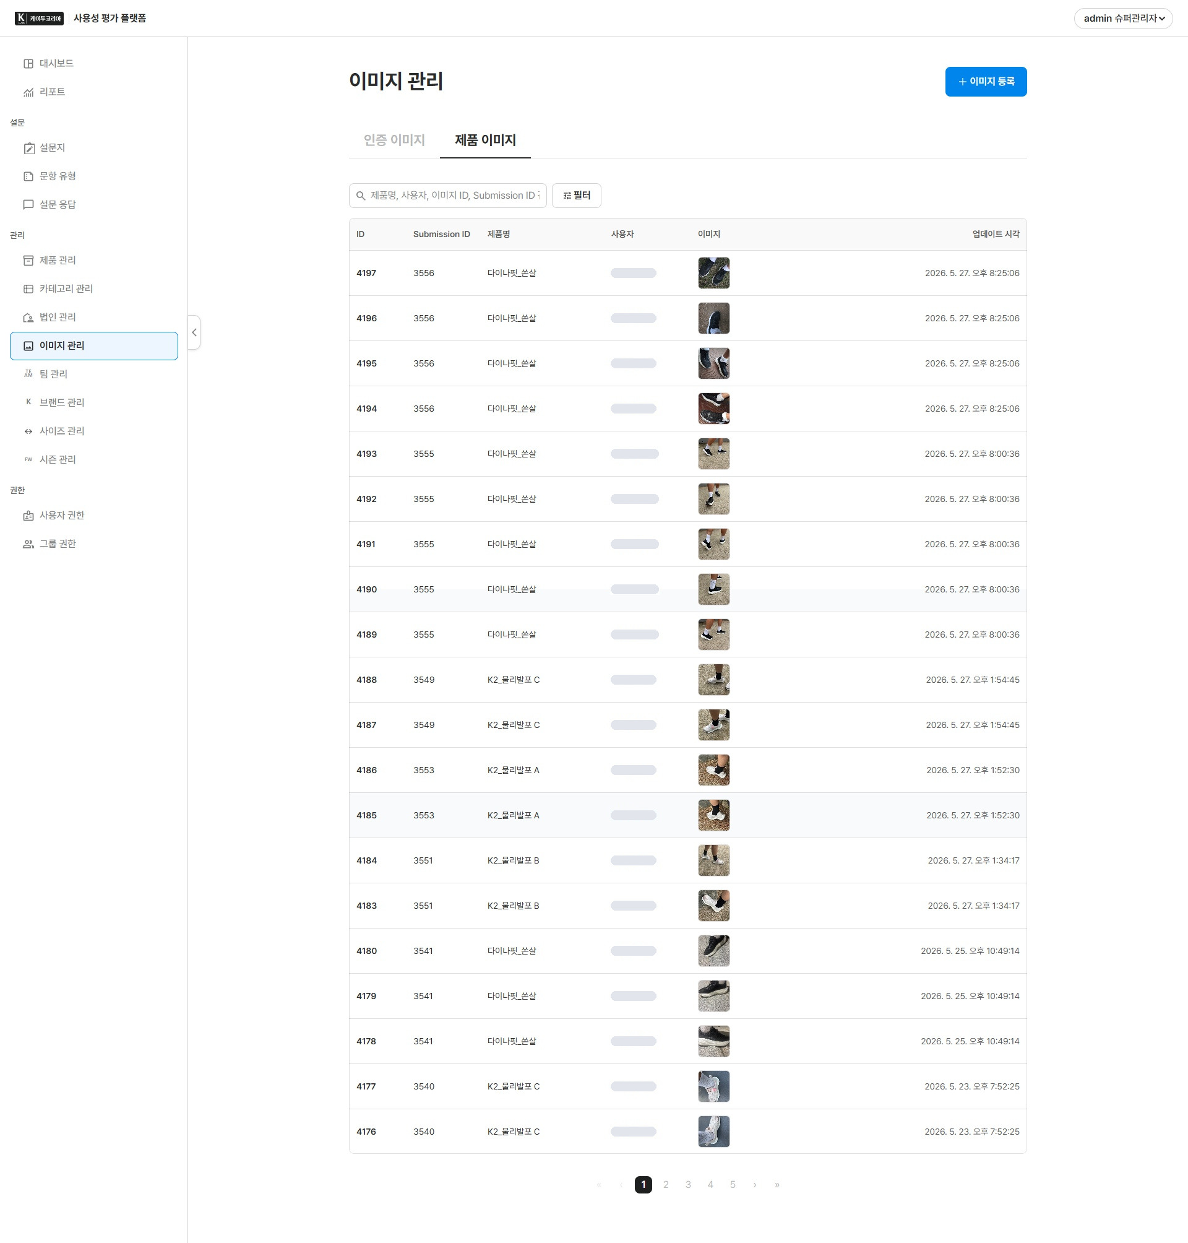Click product name in row 4188
This screenshot has height=1243, width=1188.
pos(514,680)
